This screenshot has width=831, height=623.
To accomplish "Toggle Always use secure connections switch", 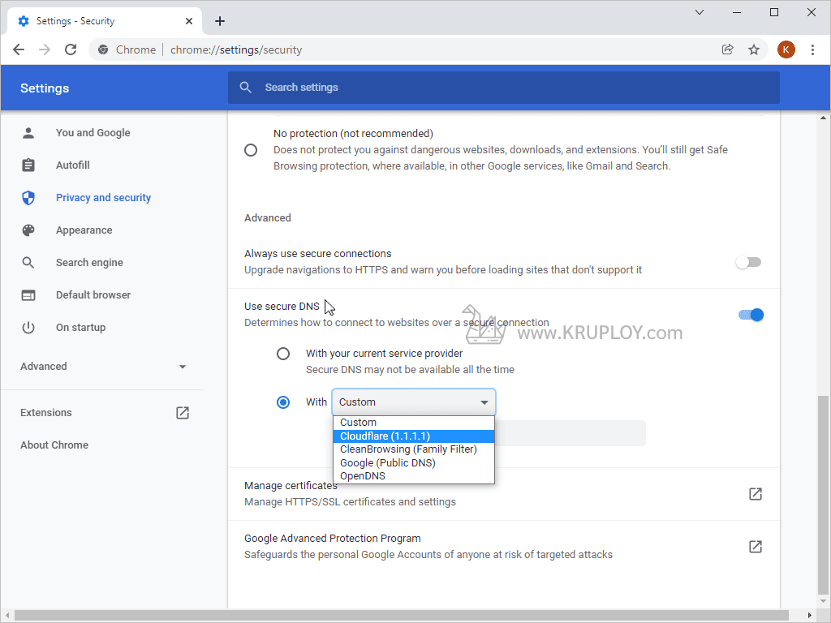I will [748, 262].
